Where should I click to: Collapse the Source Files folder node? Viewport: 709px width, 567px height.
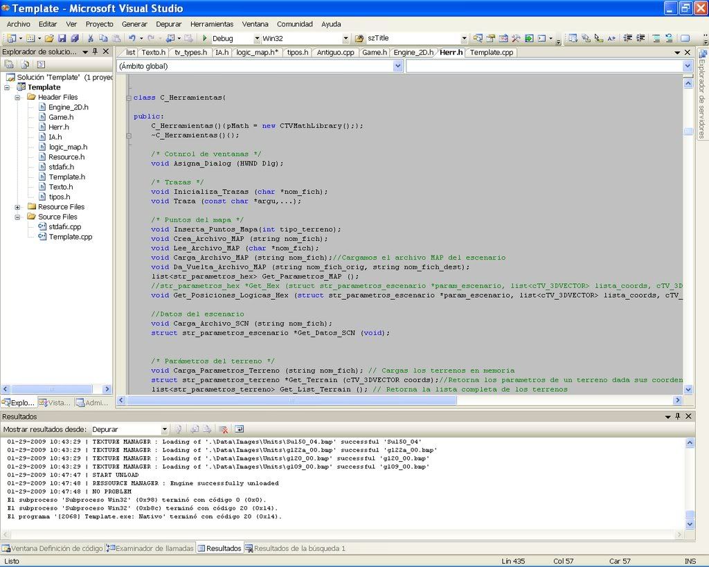(x=17, y=217)
